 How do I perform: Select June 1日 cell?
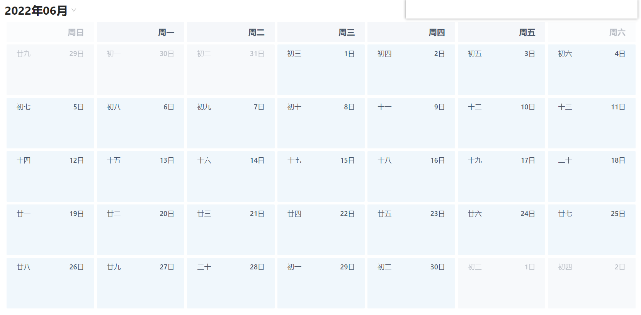321,70
